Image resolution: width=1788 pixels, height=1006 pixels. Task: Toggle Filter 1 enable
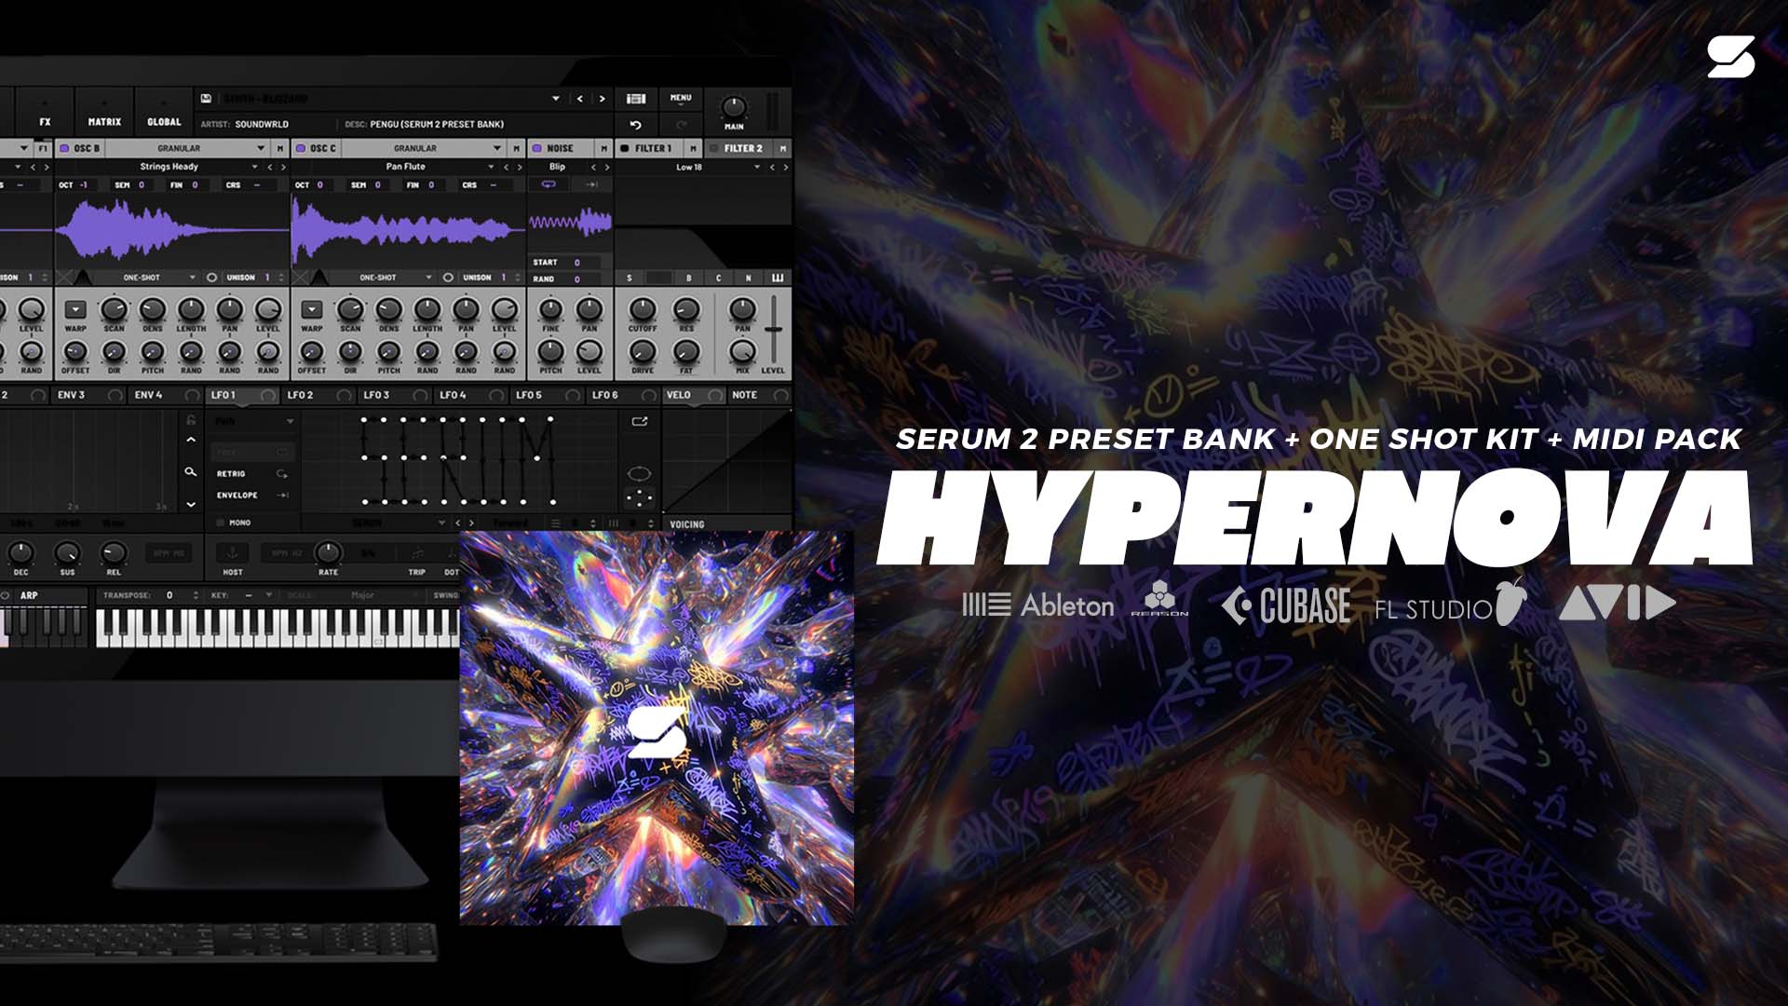[x=625, y=148]
